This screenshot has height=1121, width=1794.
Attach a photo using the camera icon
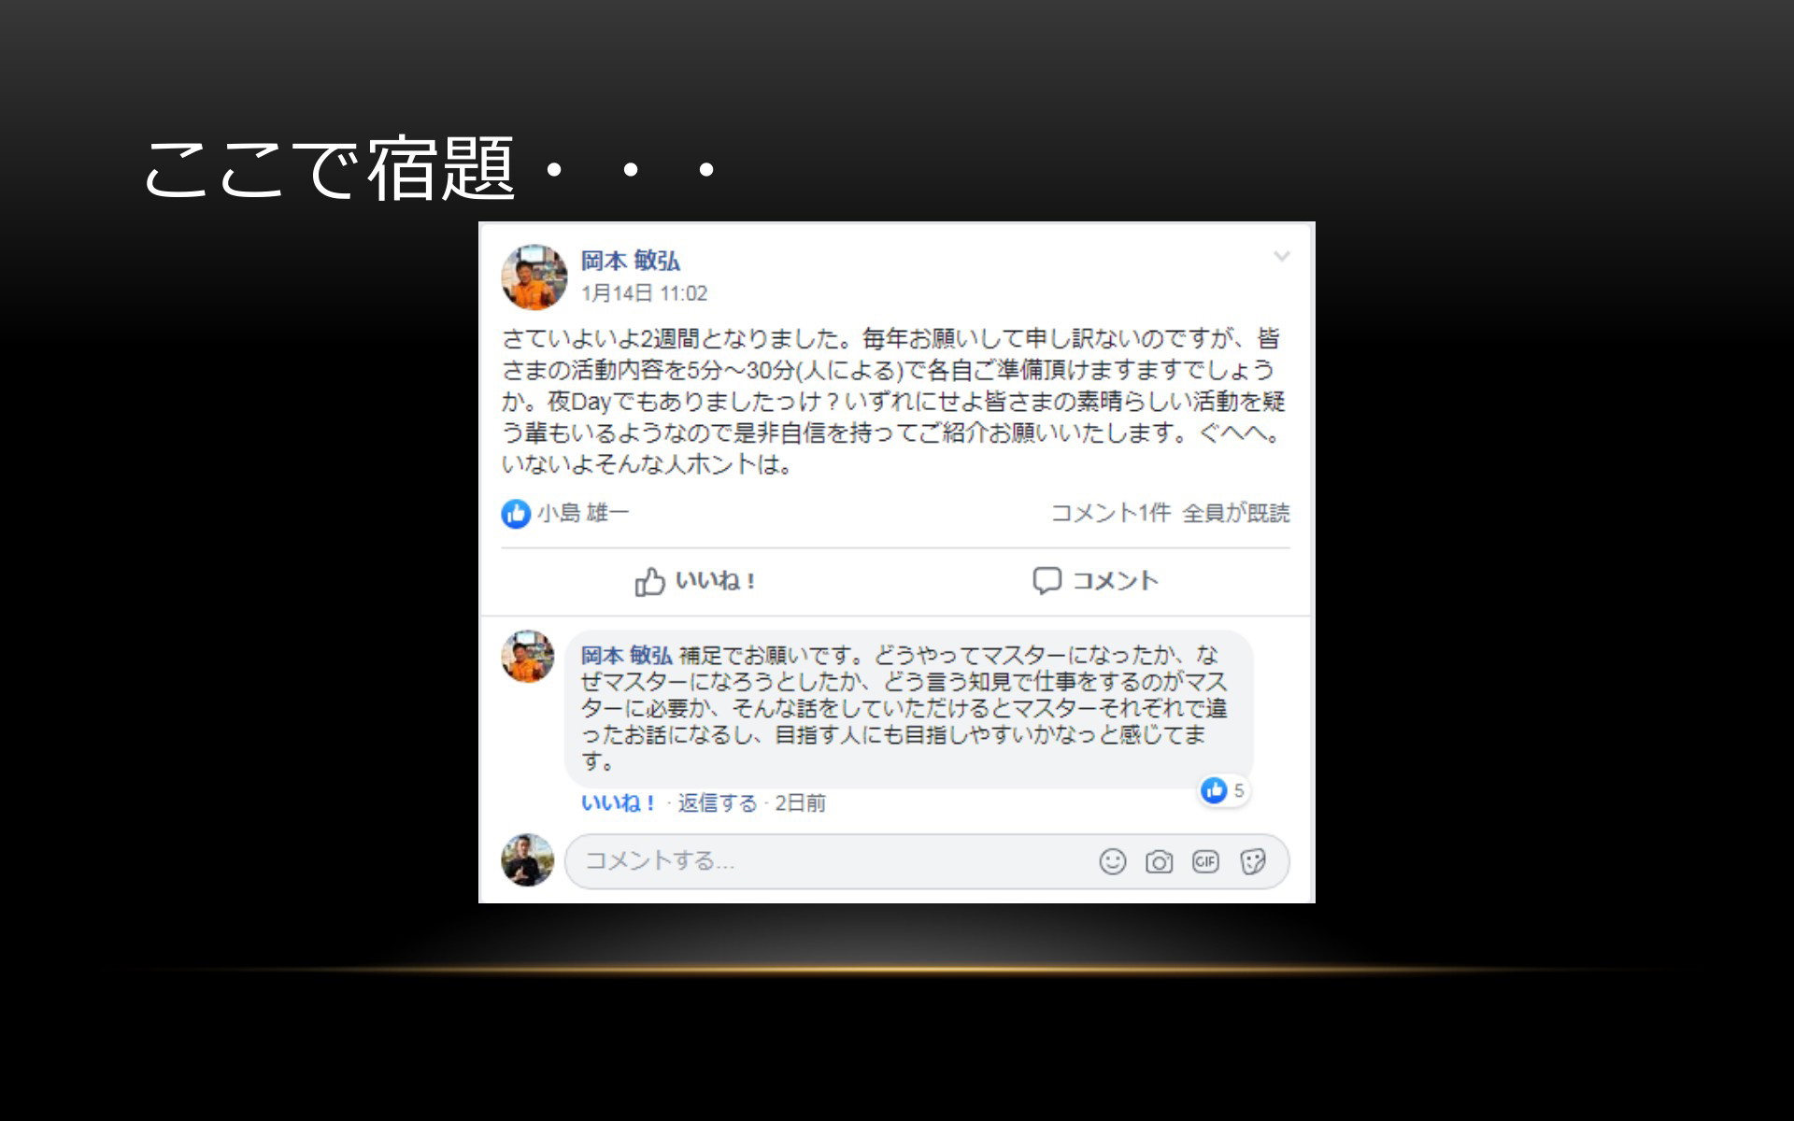1159,861
